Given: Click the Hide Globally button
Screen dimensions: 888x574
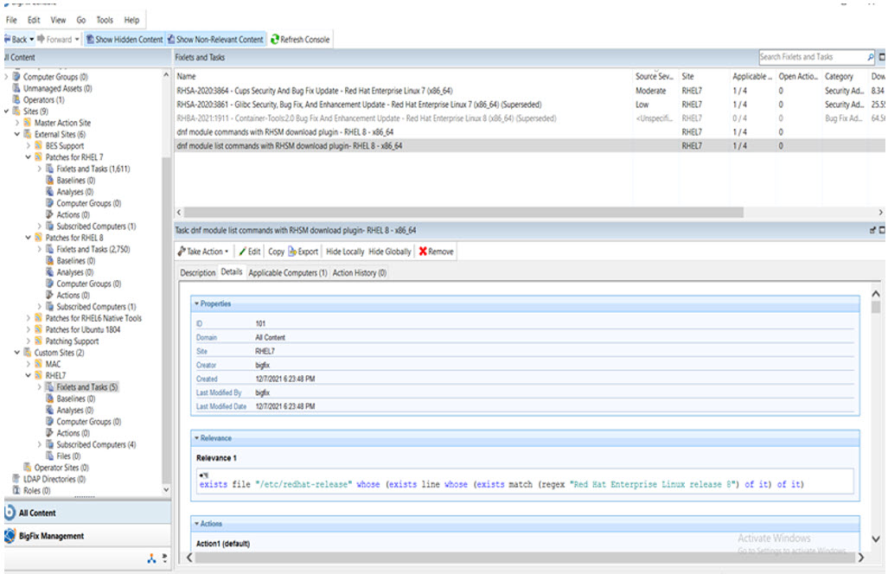Looking at the screenshot, I should coord(389,252).
